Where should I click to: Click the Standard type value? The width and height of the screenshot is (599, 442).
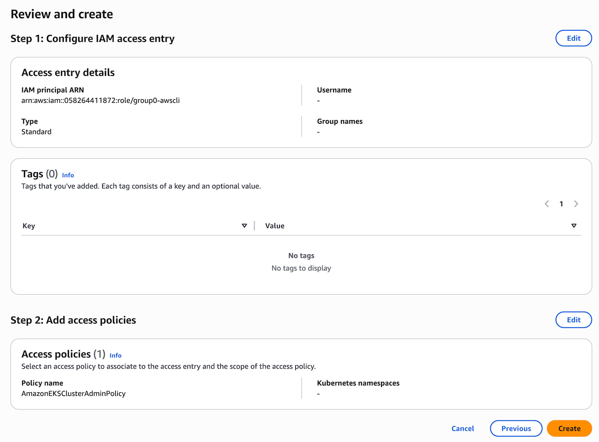pyautogui.click(x=37, y=132)
